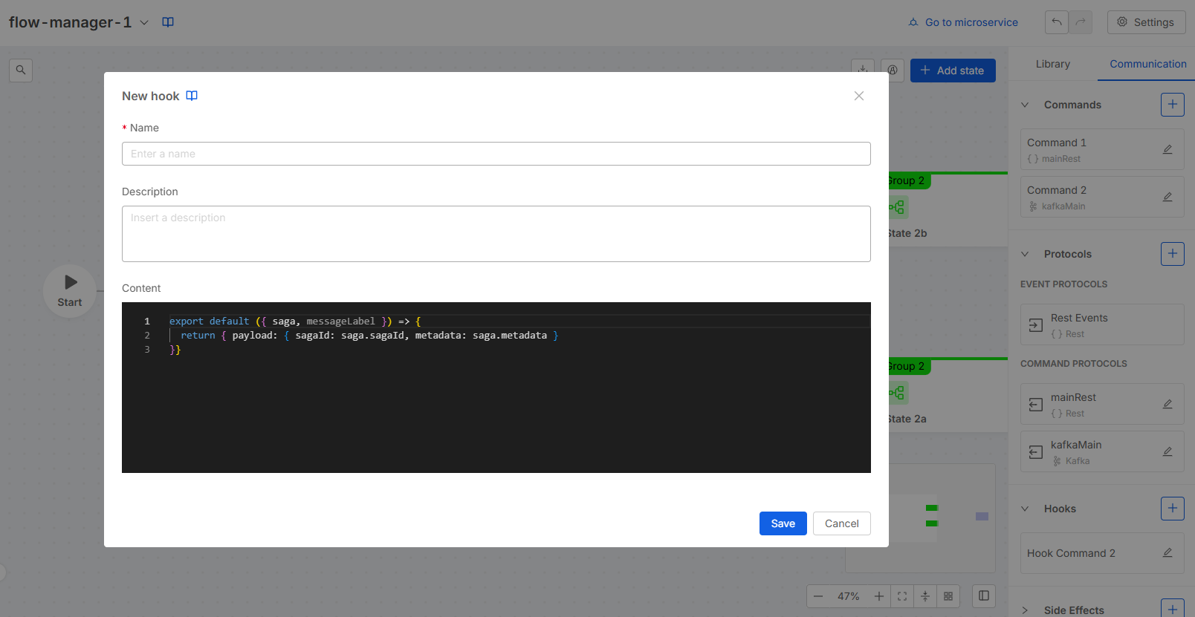Screen dimensions: 1195x617
Task: Click the canvas search magnifier icon
Action: click(21, 71)
